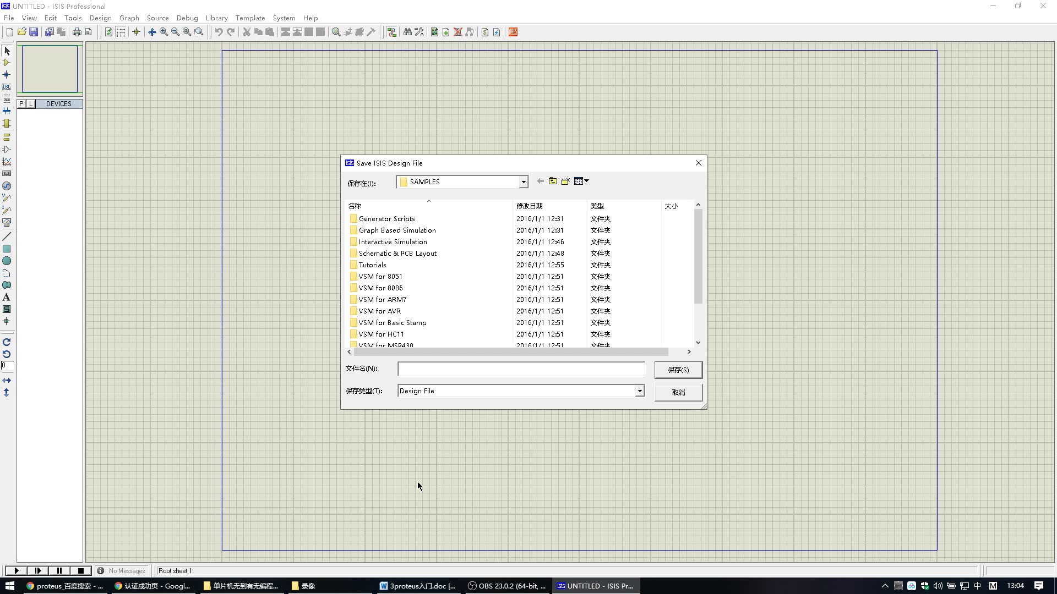
Task: Open the Design menu
Action: (x=100, y=18)
